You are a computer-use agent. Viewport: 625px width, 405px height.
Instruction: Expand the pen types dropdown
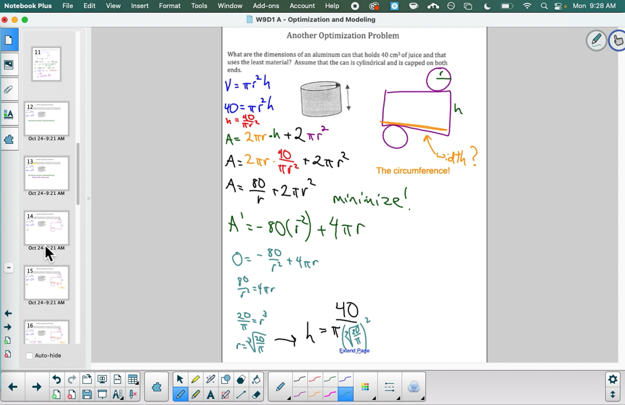click(289, 398)
